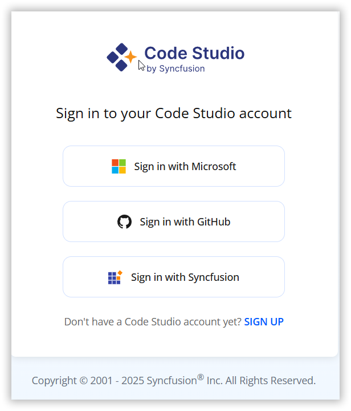The height and width of the screenshot is (411, 351).
Task: Click the registered trademark symbol after Syncfusion
Action: coord(201,377)
